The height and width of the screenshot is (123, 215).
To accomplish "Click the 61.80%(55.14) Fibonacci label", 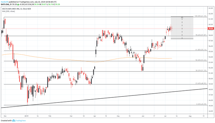I will (x=201, y=50).
